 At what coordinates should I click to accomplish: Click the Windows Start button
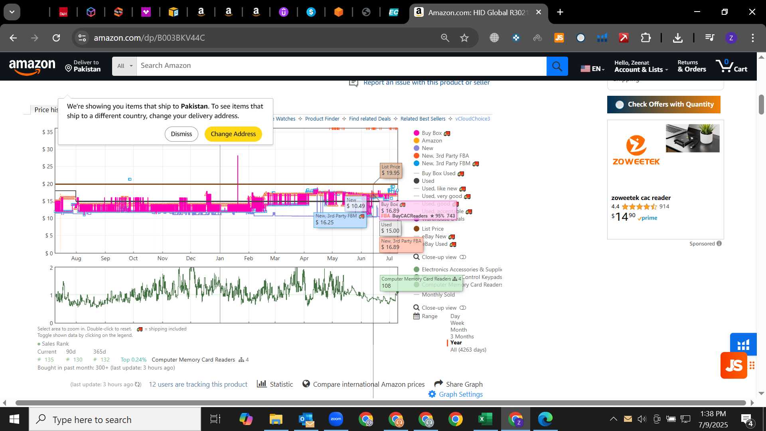click(14, 419)
